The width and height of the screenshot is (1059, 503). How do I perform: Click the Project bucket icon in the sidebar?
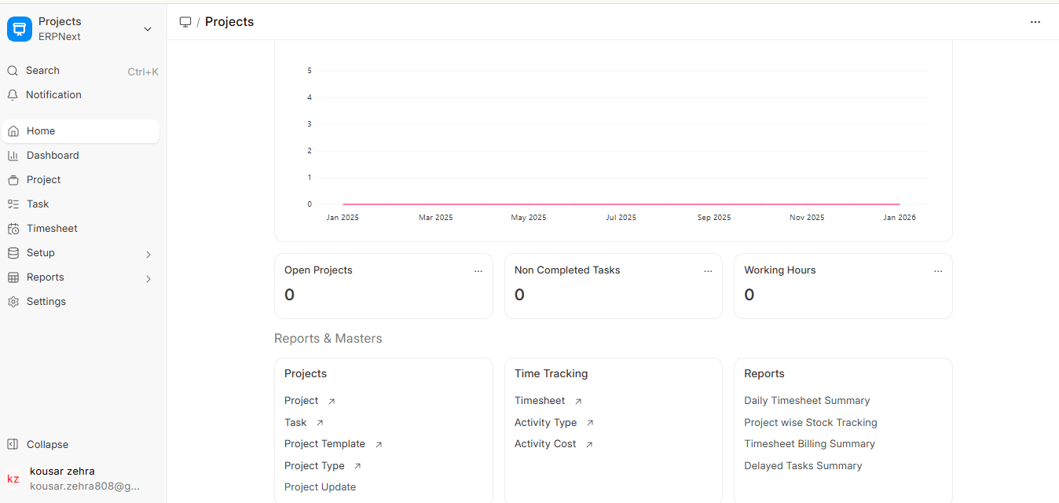(13, 180)
